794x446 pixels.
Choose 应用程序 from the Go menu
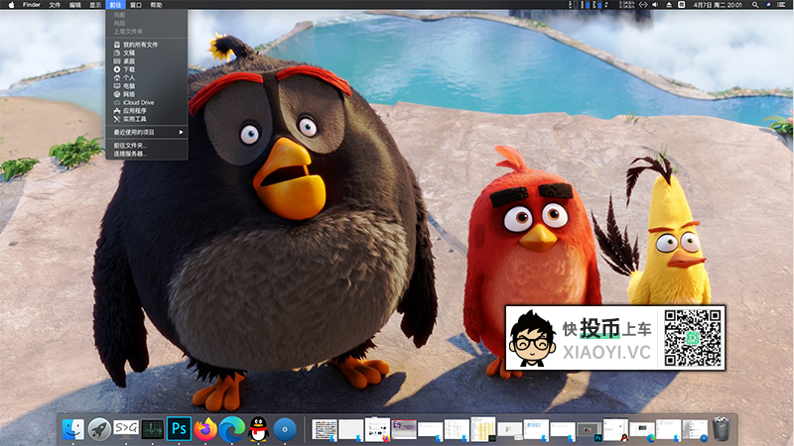coord(146,111)
